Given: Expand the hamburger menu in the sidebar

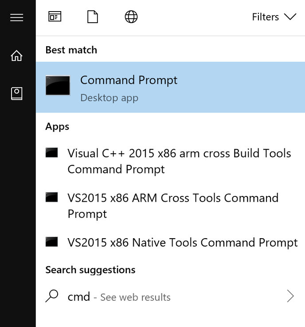Looking at the screenshot, I should coord(17,17).
